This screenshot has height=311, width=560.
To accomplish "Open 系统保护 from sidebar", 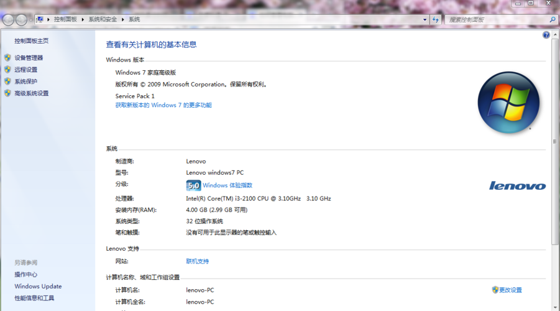I will click(25, 81).
